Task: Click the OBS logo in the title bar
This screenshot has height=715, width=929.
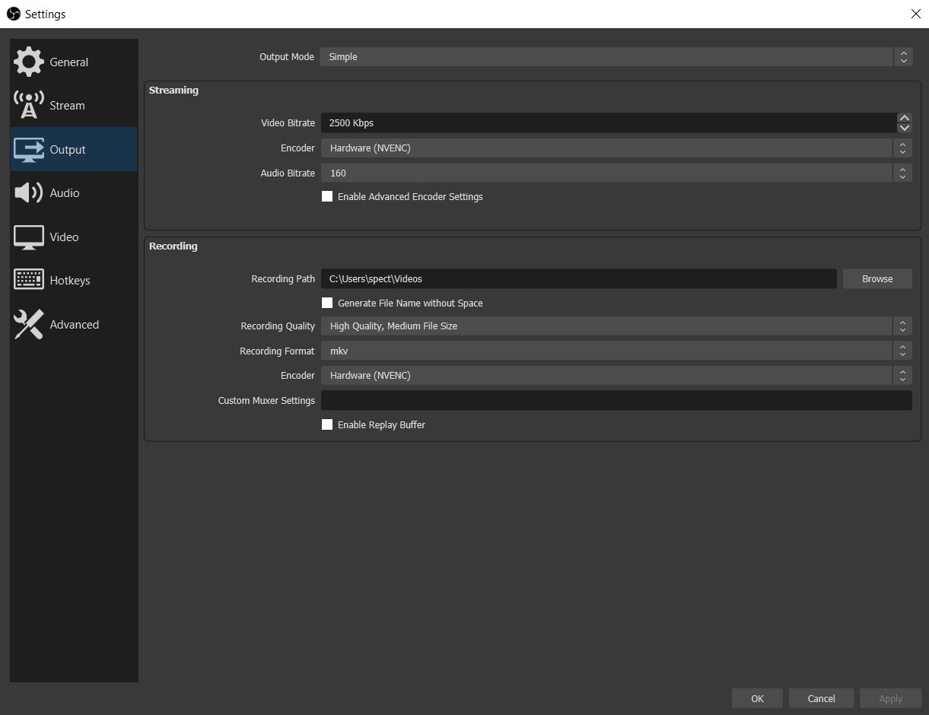Action: click(13, 14)
